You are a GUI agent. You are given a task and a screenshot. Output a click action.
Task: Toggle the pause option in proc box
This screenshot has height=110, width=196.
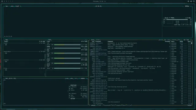(161, 40)
